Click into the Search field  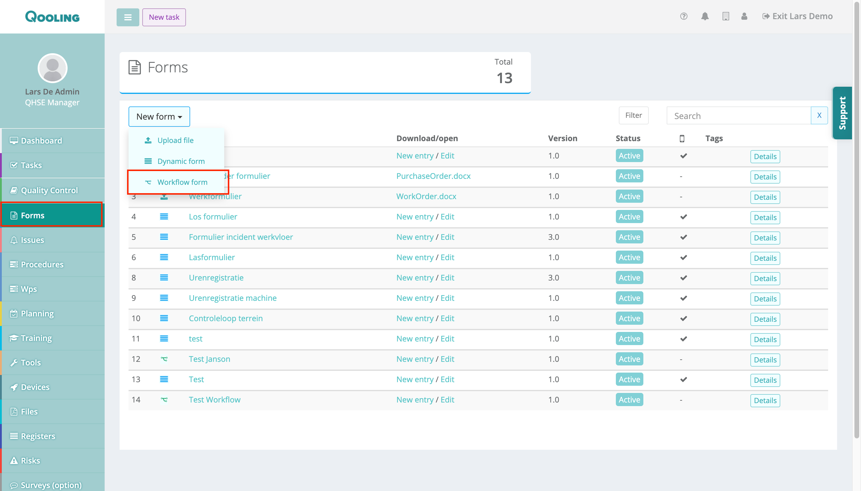[x=738, y=116]
